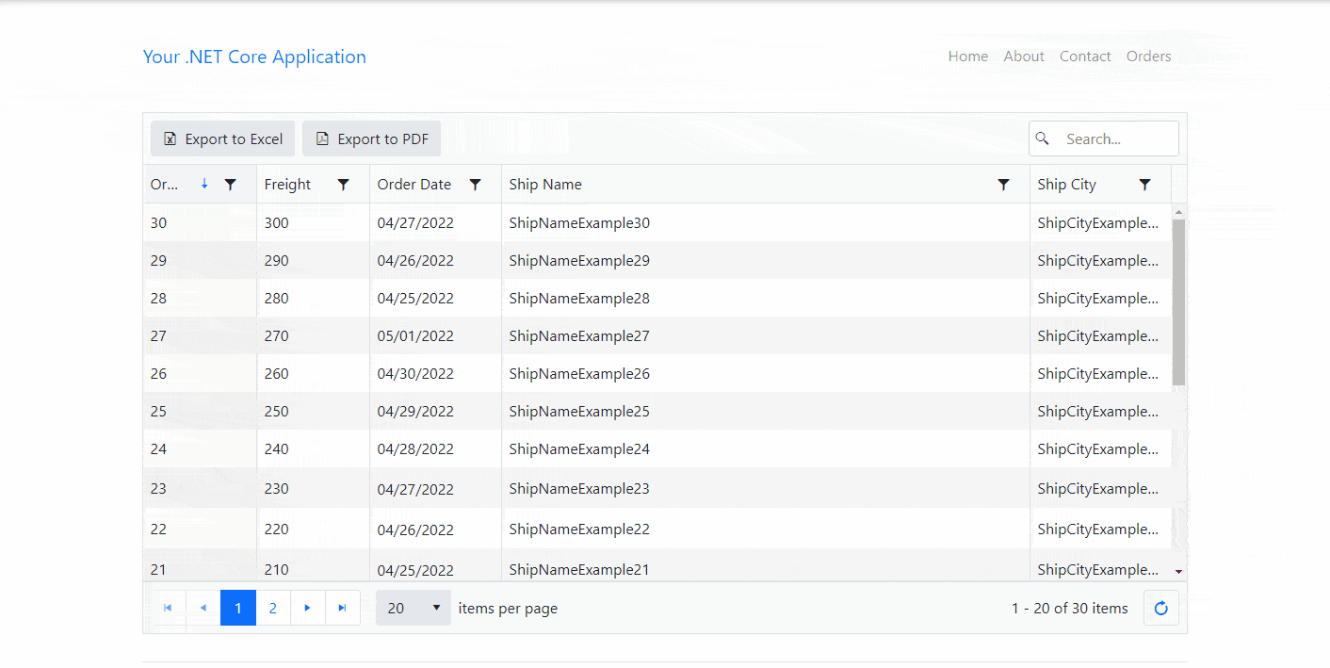Navigate to page 2 of the grid

273,608
